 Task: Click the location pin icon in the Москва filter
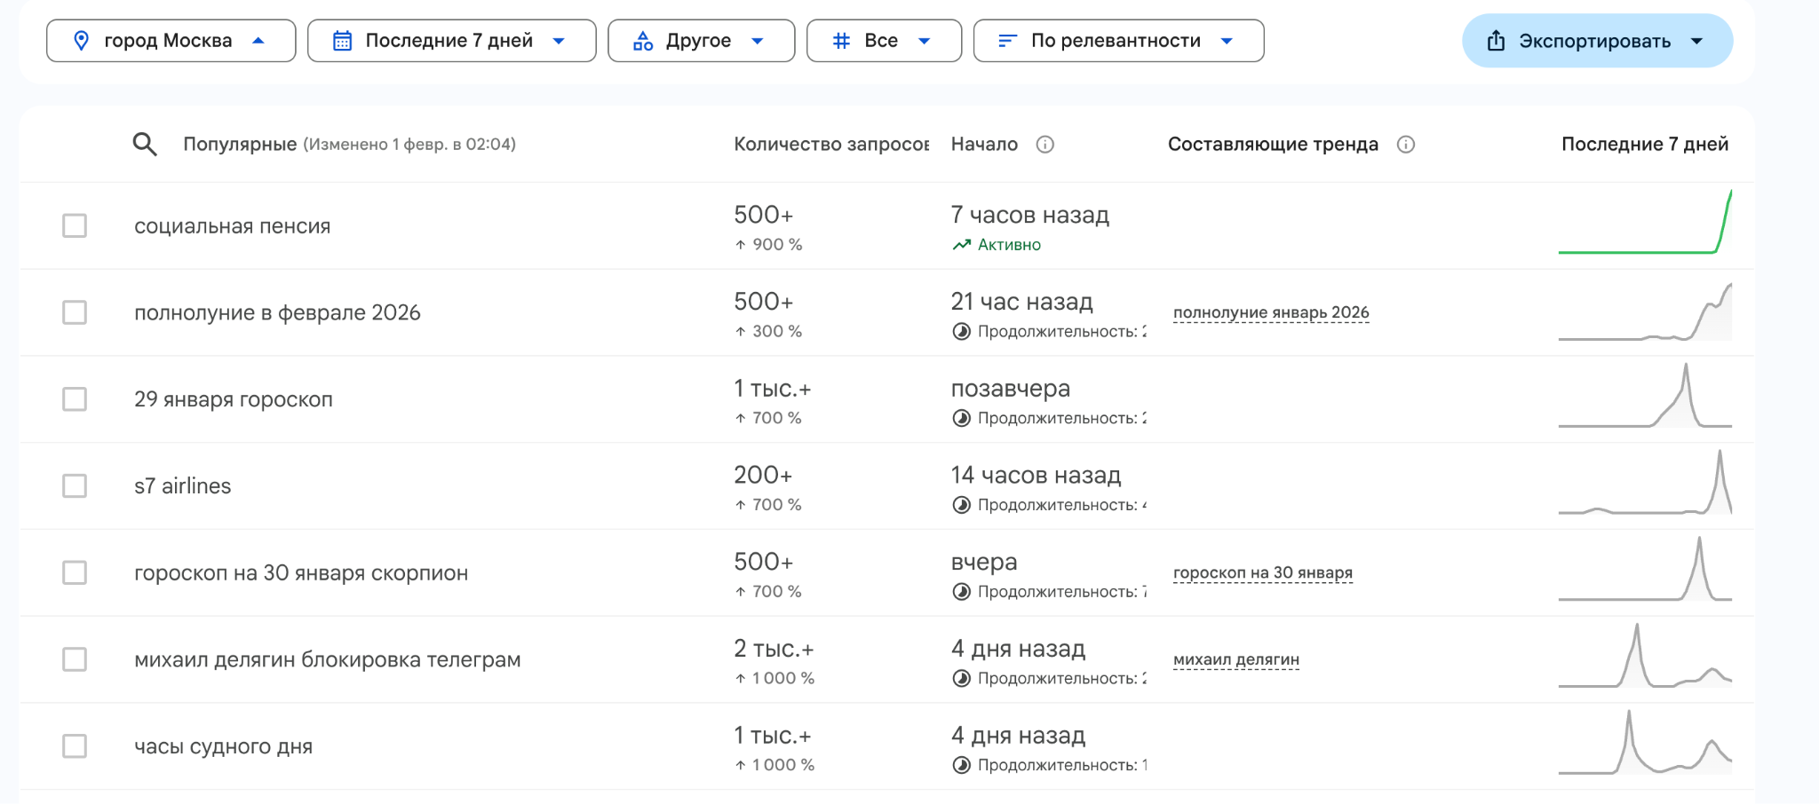[82, 40]
